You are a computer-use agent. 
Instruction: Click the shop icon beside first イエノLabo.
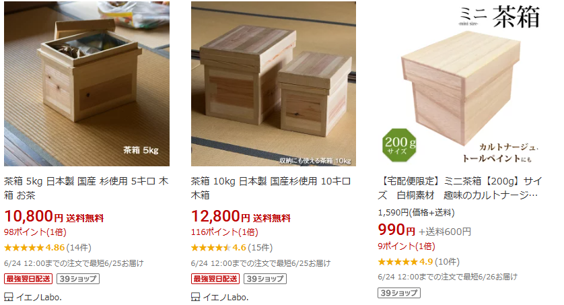[x=9, y=297]
